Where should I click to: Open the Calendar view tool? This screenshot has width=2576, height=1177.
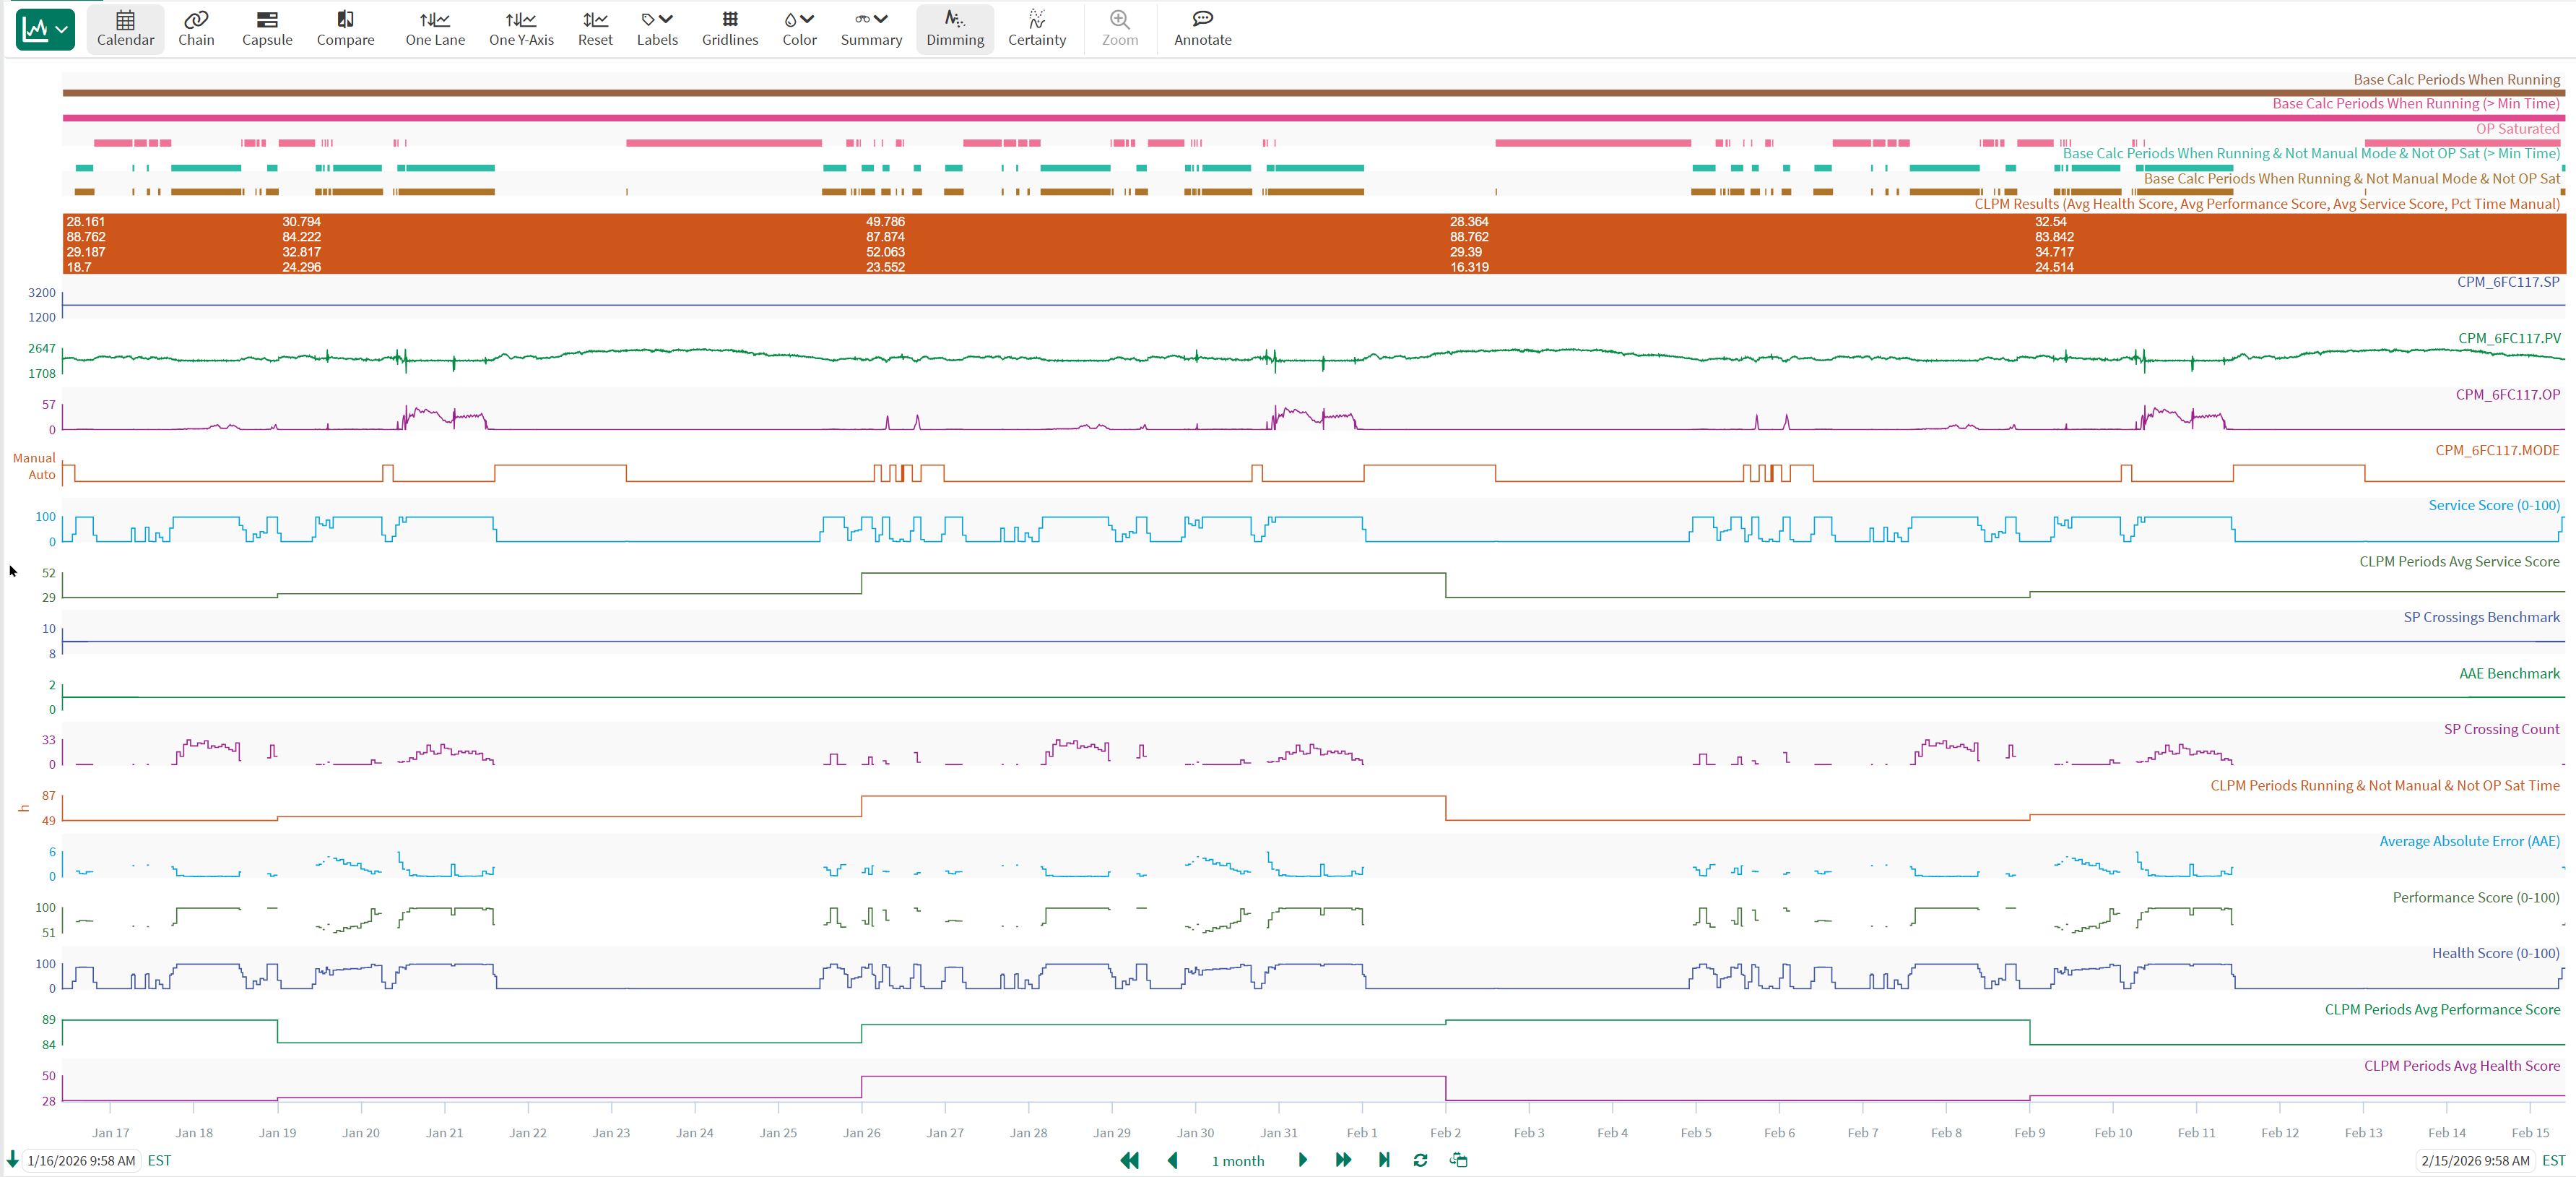(125, 29)
